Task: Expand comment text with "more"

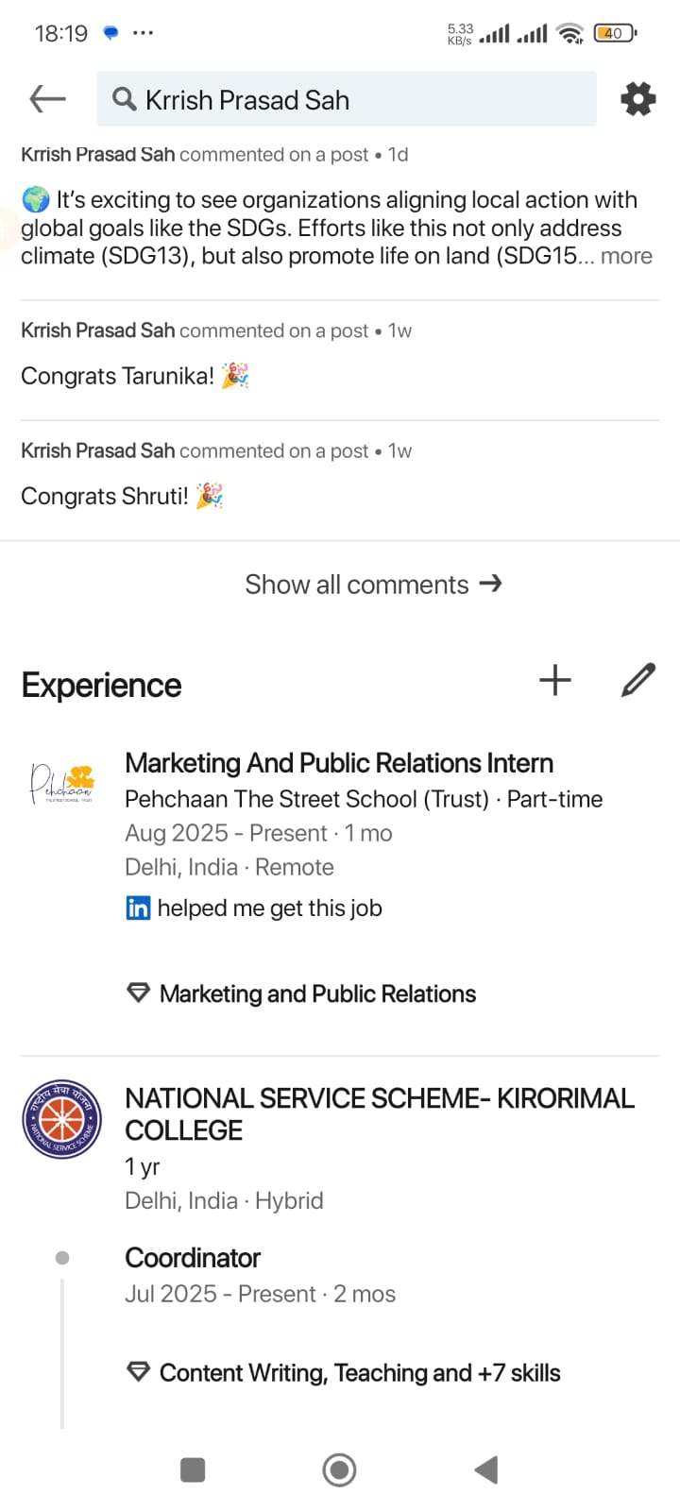Action: coord(626,256)
